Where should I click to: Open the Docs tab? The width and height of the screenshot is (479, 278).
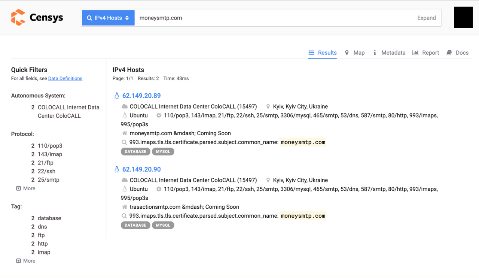(457, 53)
